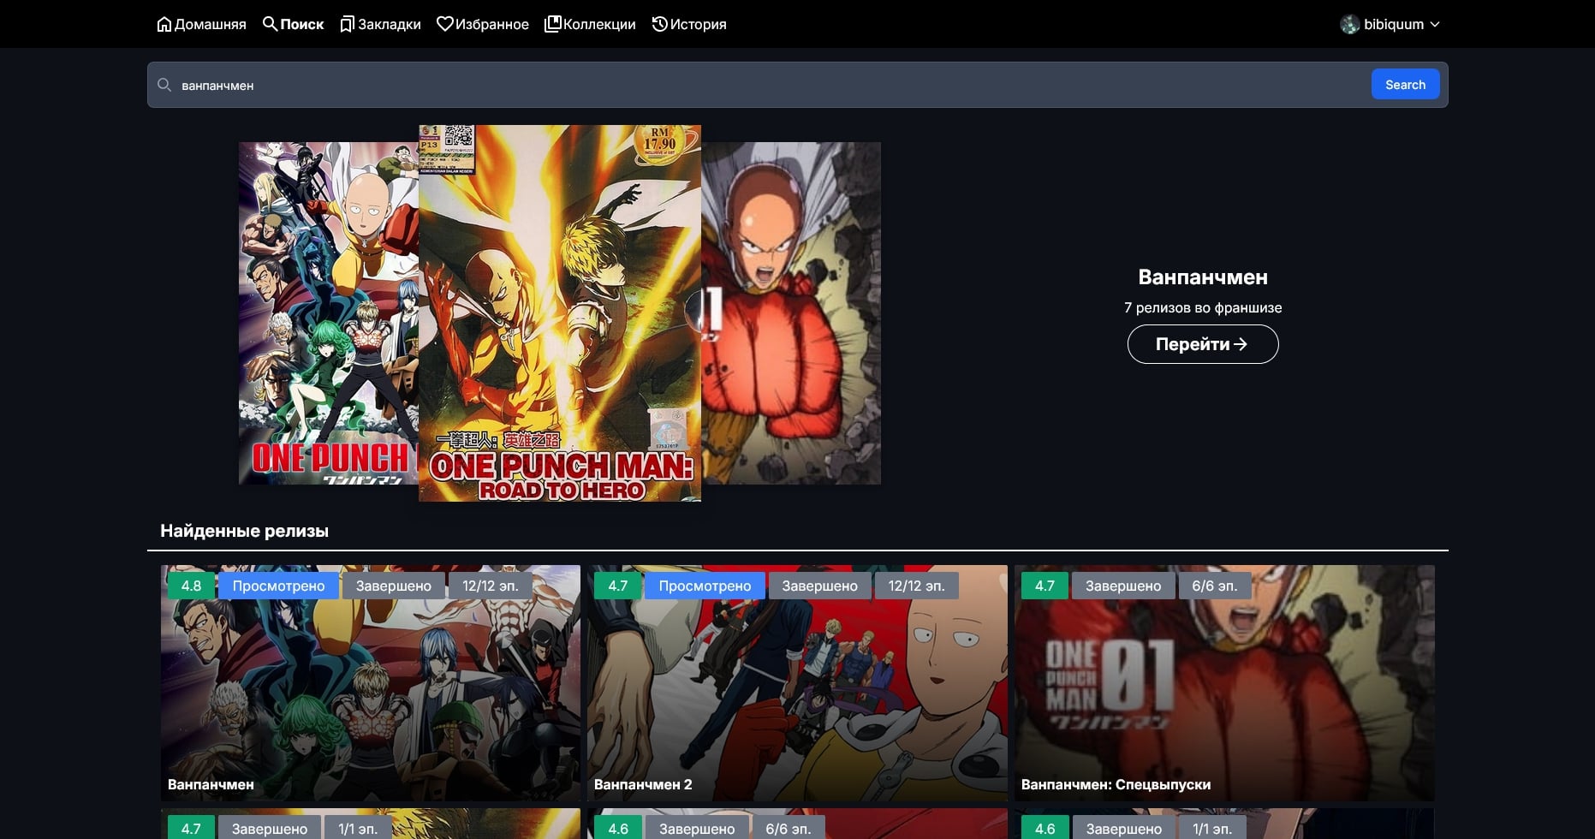Click the bibiquum user avatar
The width and height of the screenshot is (1595, 839).
coord(1350,24)
